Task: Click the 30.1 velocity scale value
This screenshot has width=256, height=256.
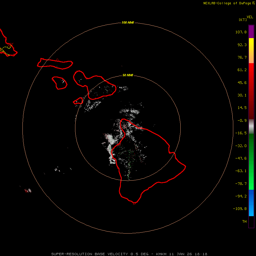Action: (242, 95)
